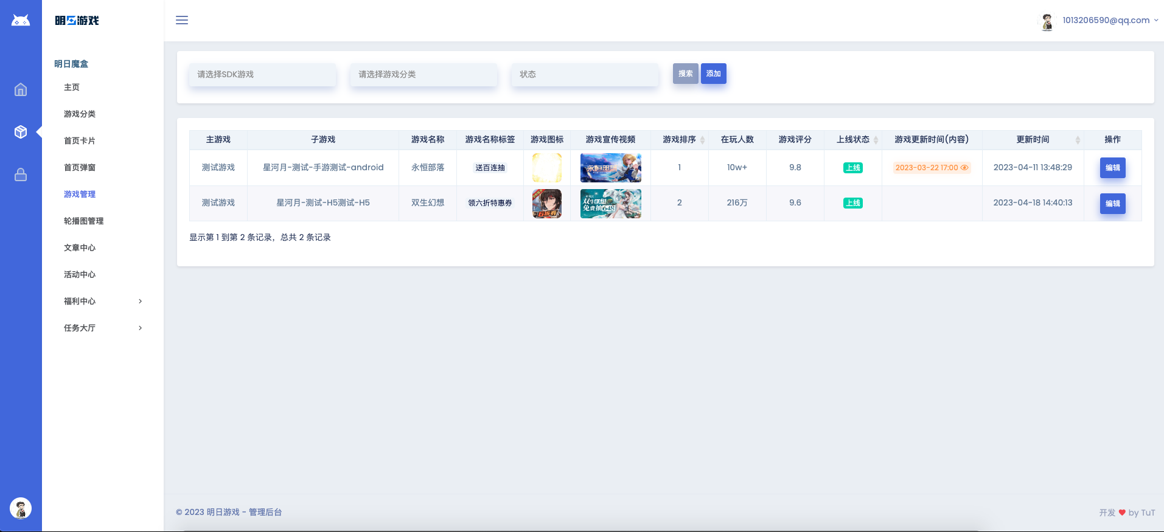This screenshot has width=1164, height=532.
Task: View update content via eye icon date tag
Action: click(932, 168)
